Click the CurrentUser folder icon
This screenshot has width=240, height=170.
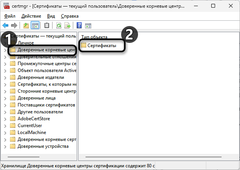pos(13,125)
